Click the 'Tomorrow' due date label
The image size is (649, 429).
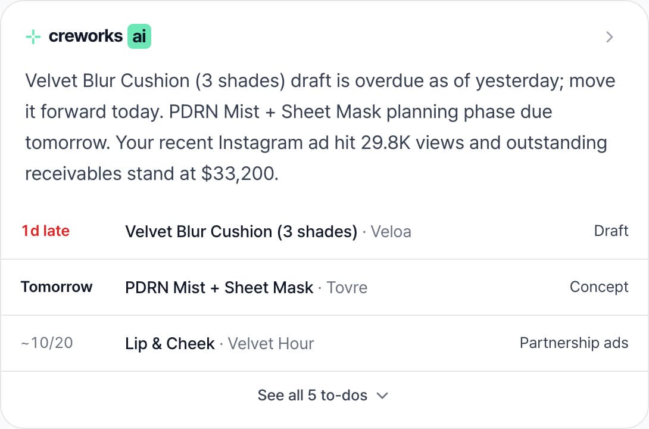click(x=57, y=287)
